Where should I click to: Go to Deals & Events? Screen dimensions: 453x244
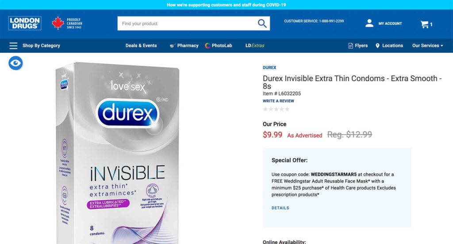141,46
